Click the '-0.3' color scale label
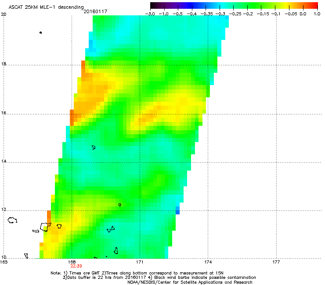325x285 pixels. [x=220, y=14]
